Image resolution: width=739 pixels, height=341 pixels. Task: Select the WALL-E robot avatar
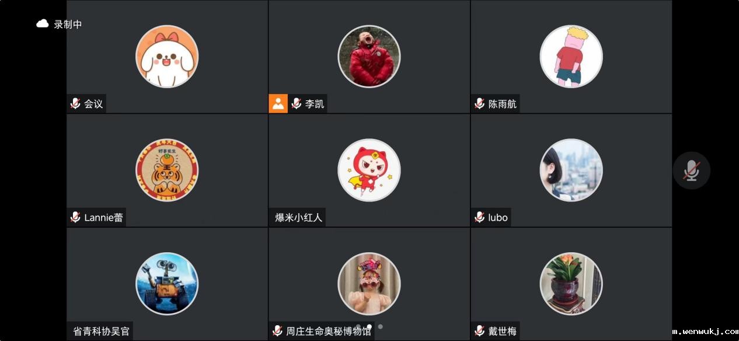tap(167, 284)
